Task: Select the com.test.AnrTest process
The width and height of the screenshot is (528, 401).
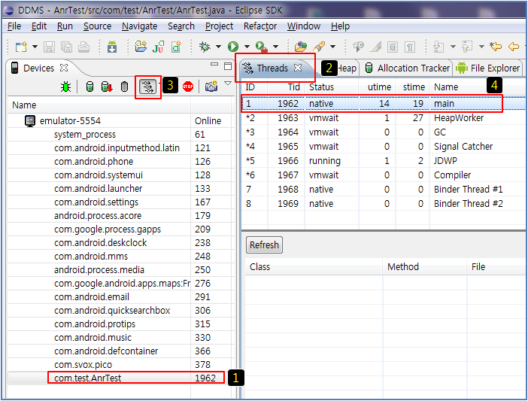Action: click(x=120, y=378)
